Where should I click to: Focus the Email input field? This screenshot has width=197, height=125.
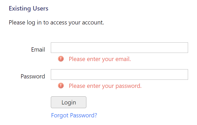(119, 48)
